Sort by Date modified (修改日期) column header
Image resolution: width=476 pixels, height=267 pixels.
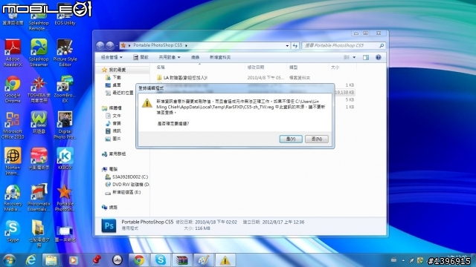256,67
